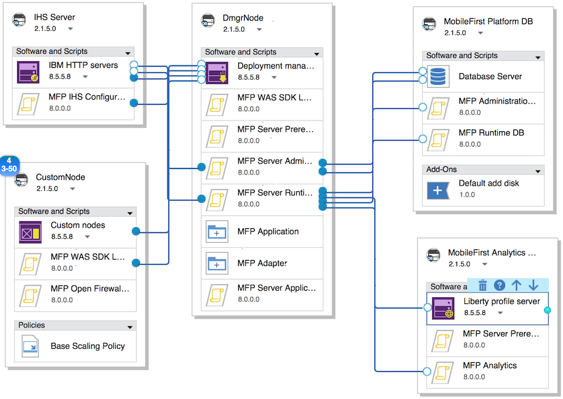Click MFP Analytics input connector circle
This screenshot has height=399, width=563.
(427, 371)
